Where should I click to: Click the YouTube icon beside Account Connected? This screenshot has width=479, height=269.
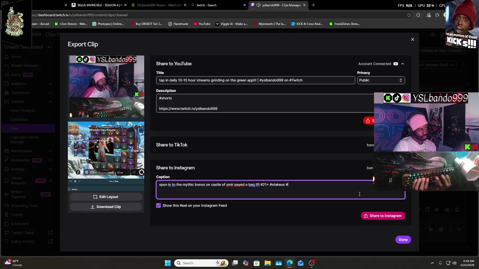[396, 64]
